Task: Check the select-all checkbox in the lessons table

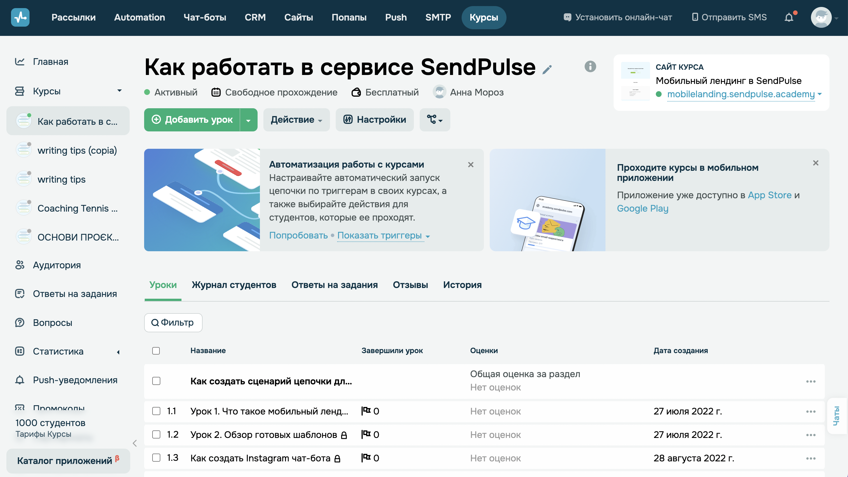Action: (x=156, y=351)
